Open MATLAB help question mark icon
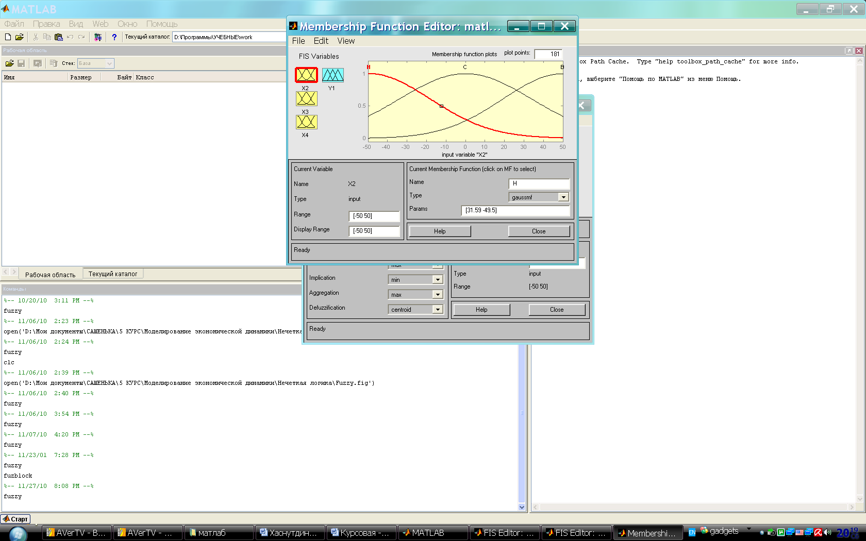This screenshot has width=866, height=541. pyautogui.click(x=114, y=37)
